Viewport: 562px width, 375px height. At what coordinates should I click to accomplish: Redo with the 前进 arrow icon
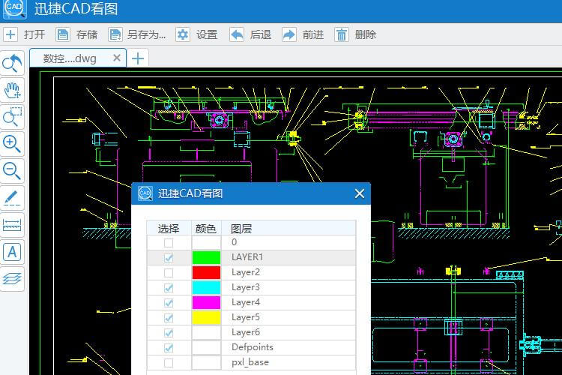pos(289,34)
